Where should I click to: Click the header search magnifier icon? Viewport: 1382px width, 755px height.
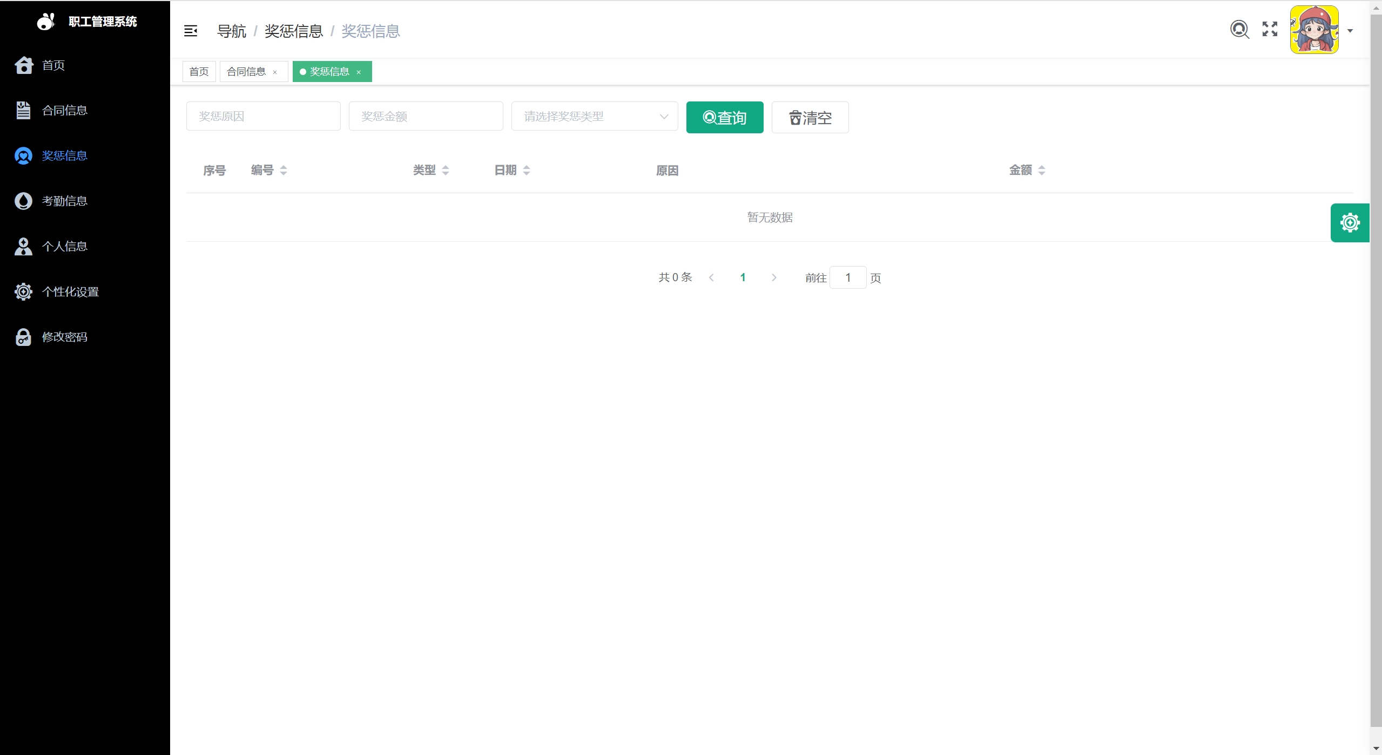(x=1239, y=29)
